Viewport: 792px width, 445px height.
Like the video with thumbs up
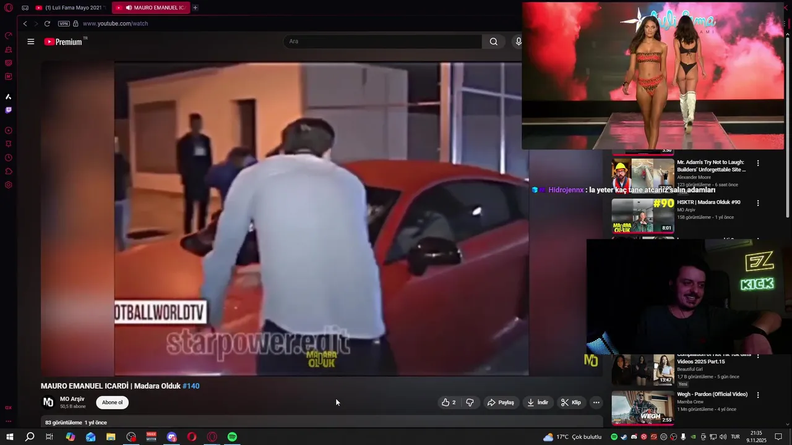(448, 402)
